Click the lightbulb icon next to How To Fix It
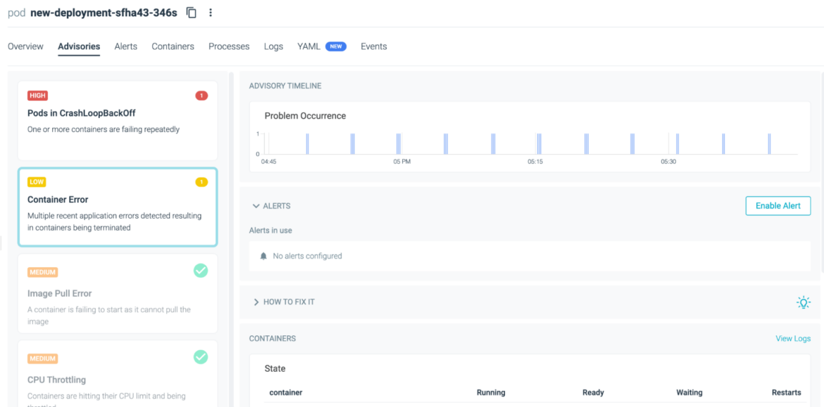The width and height of the screenshot is (824, 407). point(803,302)
